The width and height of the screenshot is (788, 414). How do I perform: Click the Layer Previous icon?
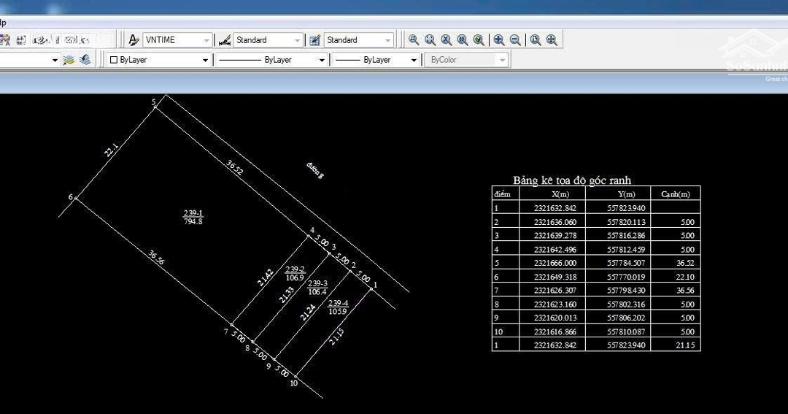pyautogui.click(x=85, y=60)
